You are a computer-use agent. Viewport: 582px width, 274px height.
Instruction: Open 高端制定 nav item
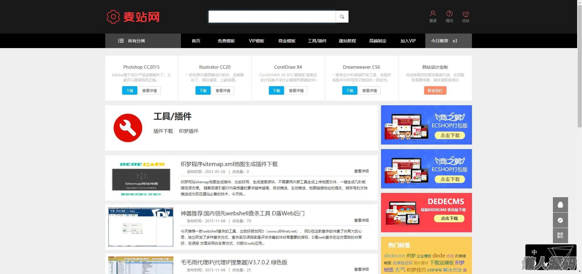[x=378, y=41]
